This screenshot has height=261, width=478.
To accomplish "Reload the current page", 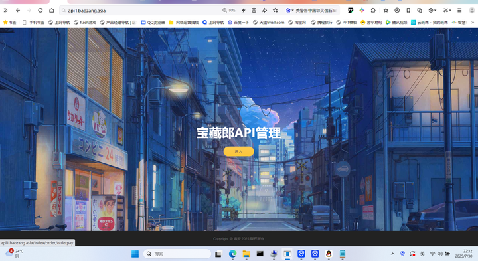I will pyautogui.click(x=40, y=11).
